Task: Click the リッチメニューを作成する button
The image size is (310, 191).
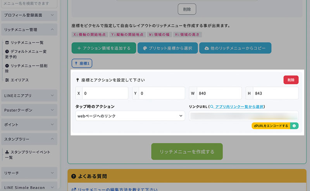Action: [187, 152]
